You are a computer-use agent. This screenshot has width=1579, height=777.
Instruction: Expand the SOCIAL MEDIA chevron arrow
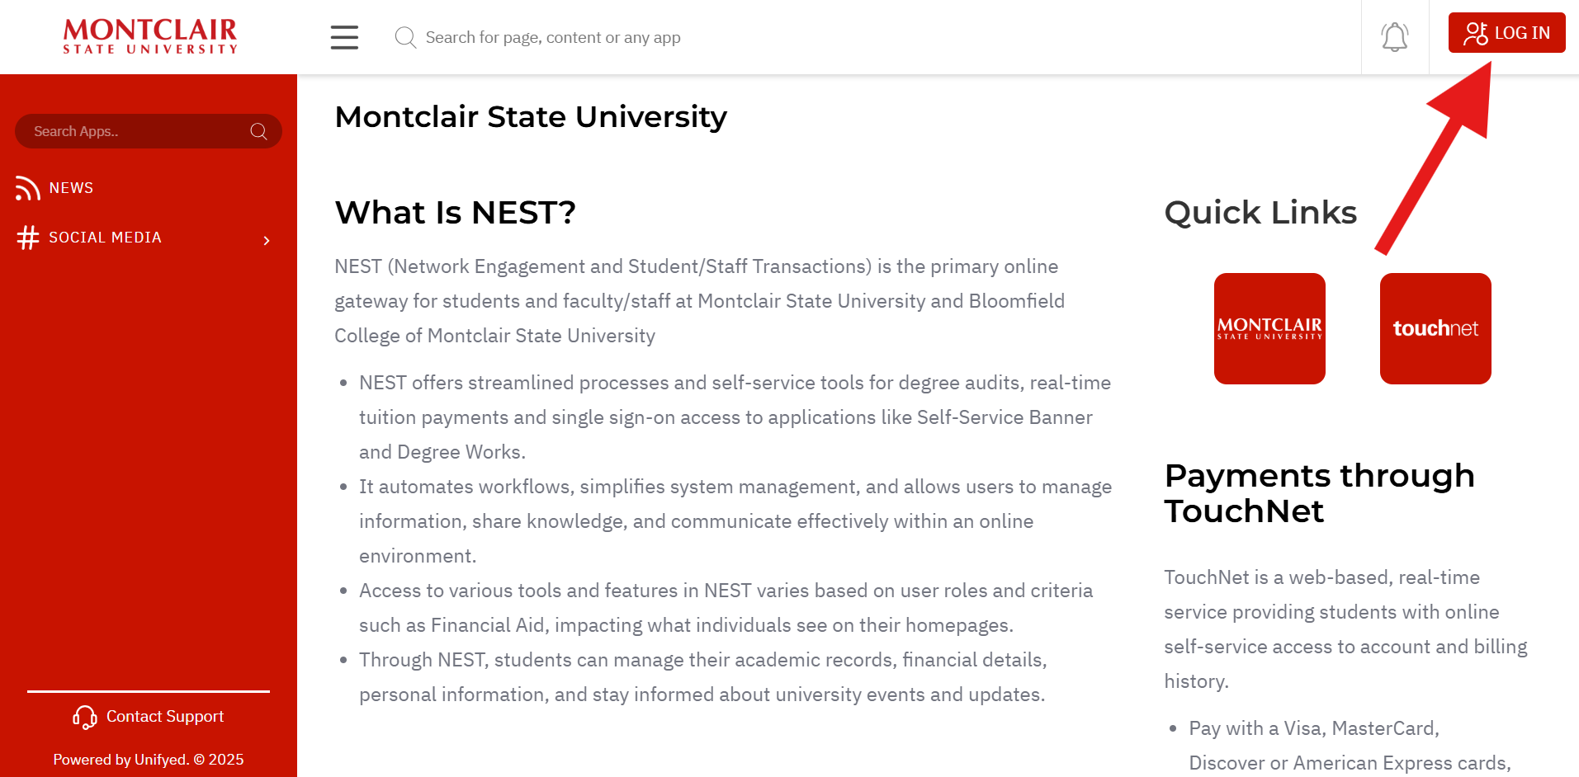coord(267,240)
